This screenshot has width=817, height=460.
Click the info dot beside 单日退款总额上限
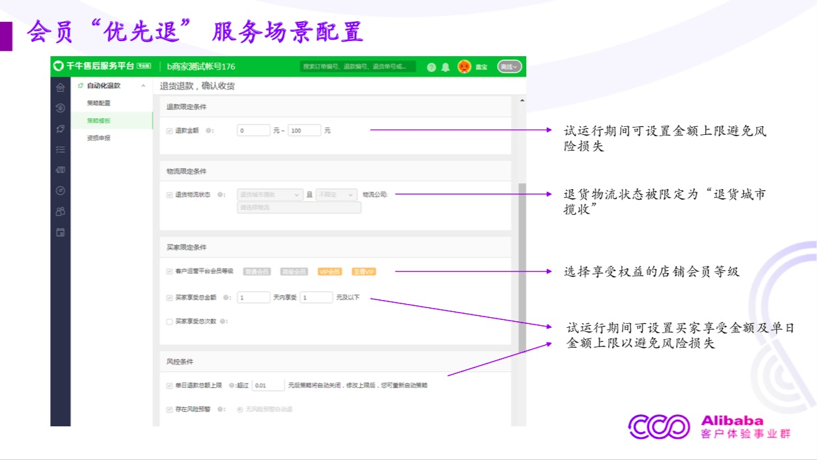click(x=231, y=385)
